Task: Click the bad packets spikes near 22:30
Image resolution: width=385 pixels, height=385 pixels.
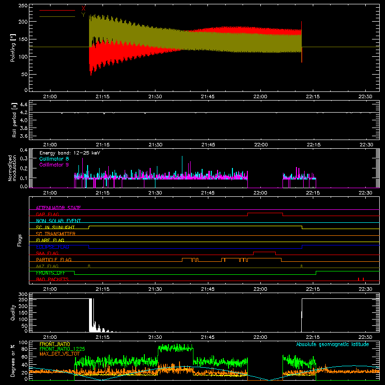Action: [x=361, y=279]
